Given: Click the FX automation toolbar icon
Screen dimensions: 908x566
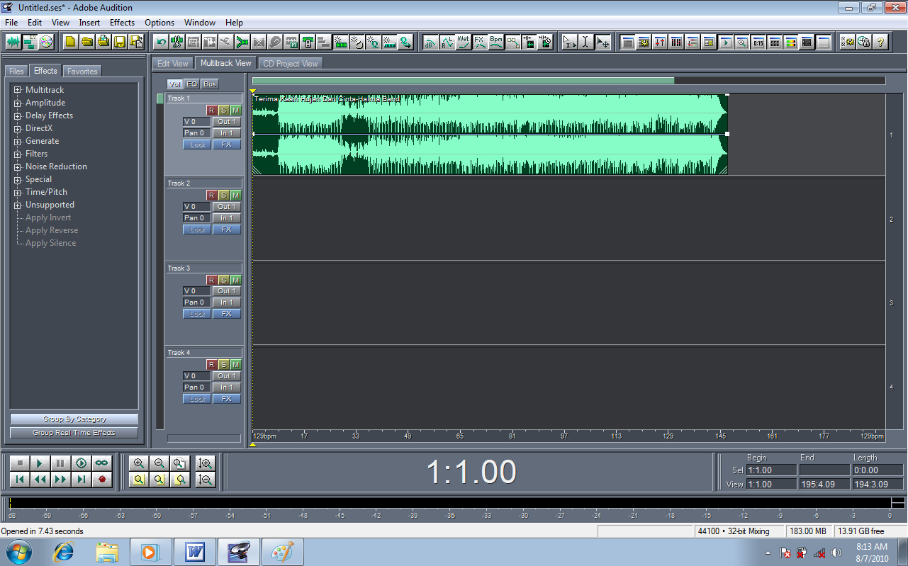Looking at the screenshot, I should [479, 43].
